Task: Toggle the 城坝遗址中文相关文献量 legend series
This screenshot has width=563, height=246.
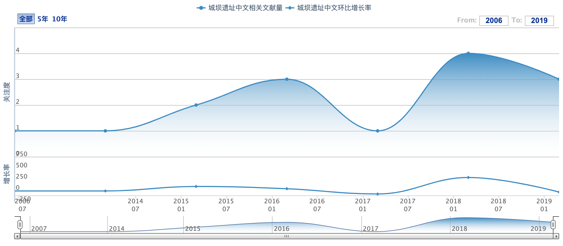Action: (x=240, y=8)
